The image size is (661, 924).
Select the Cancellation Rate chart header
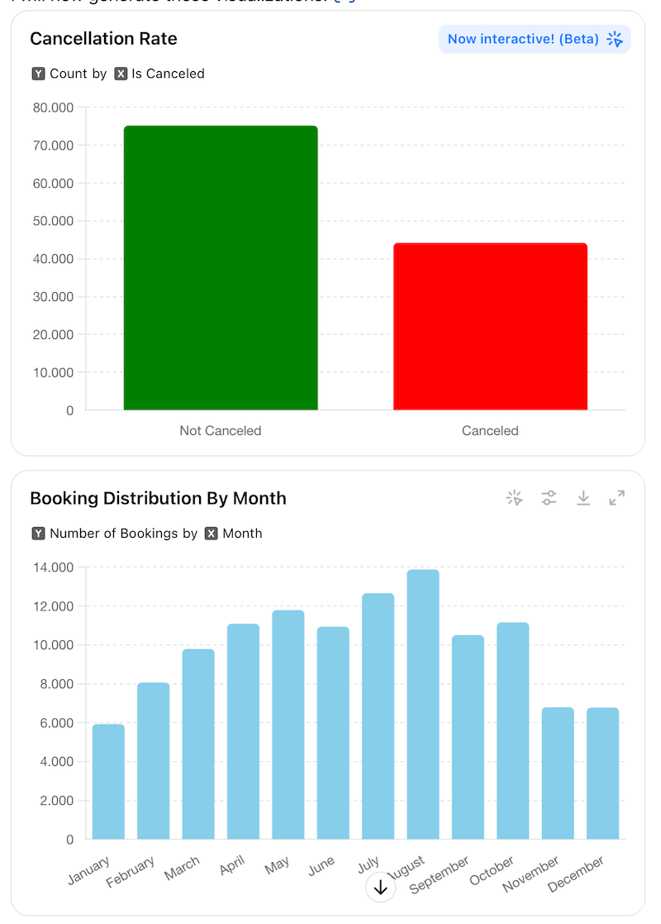[103, 38]
